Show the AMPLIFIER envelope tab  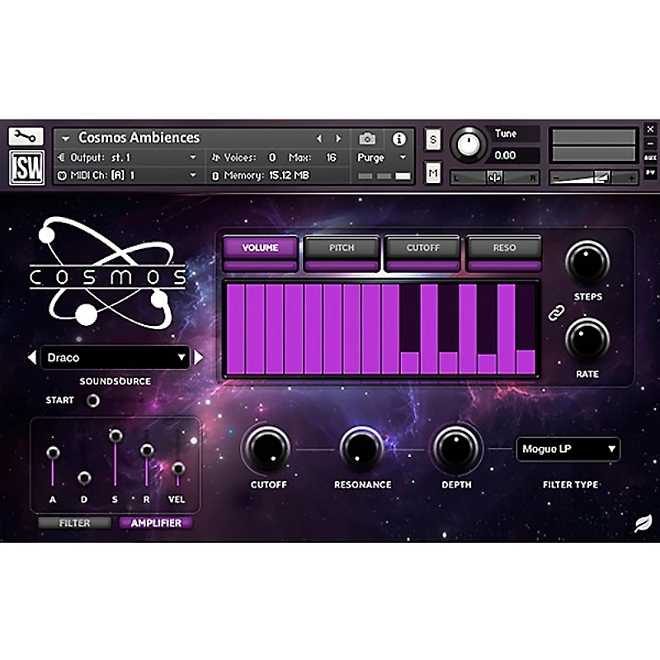pos(156,523)
